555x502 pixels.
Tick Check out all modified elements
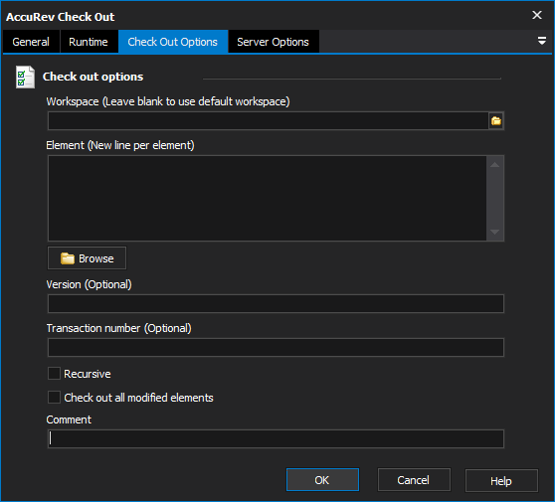pyautogui.click(x=54, y=398)
